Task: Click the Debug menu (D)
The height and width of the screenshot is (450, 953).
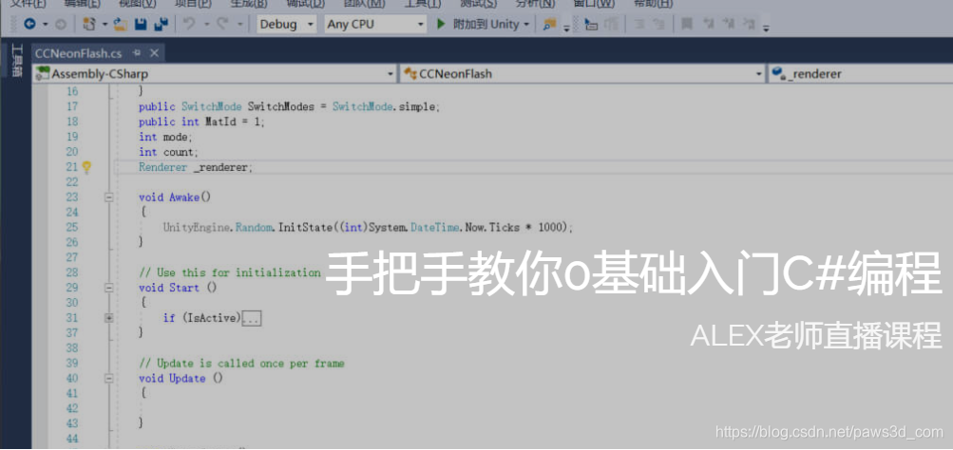Action: pos(305,4)
